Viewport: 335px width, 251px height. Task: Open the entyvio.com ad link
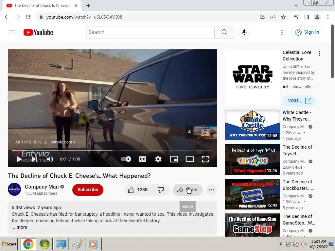63,142
